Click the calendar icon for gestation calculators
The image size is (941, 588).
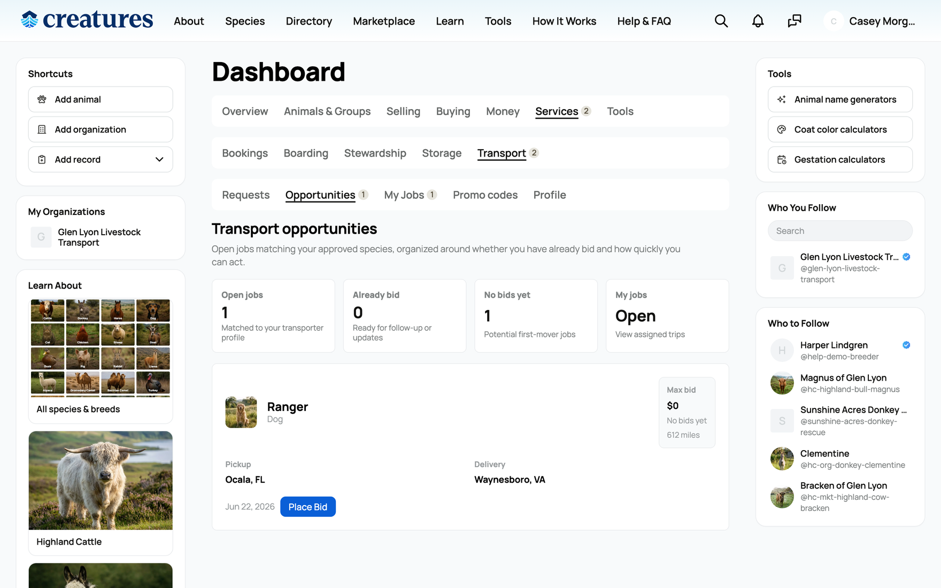[x=782, y=159]
